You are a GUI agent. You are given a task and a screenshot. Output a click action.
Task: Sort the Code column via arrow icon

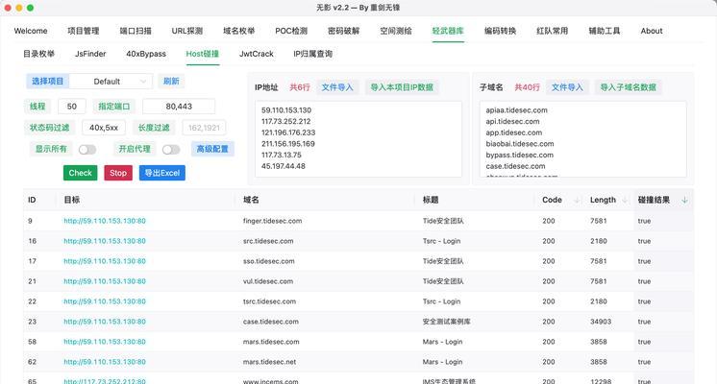click(x=577, y=200)
